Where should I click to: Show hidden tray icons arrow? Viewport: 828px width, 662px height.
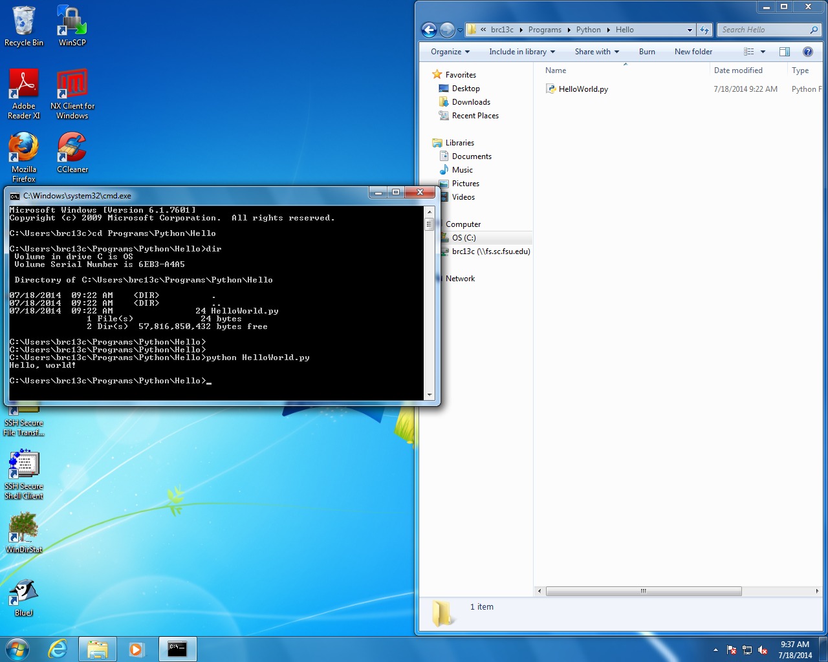click(x=715, y=650)
